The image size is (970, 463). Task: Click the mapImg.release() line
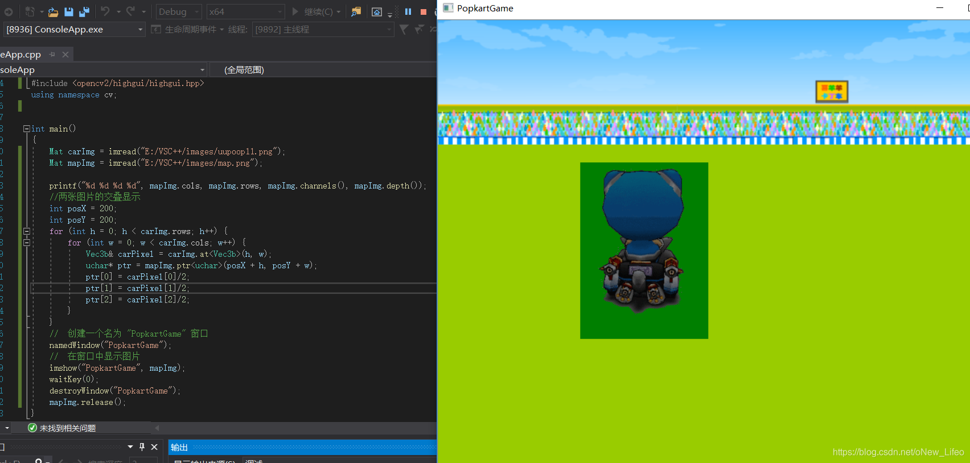pyautogui.click(x=87, y=402)
